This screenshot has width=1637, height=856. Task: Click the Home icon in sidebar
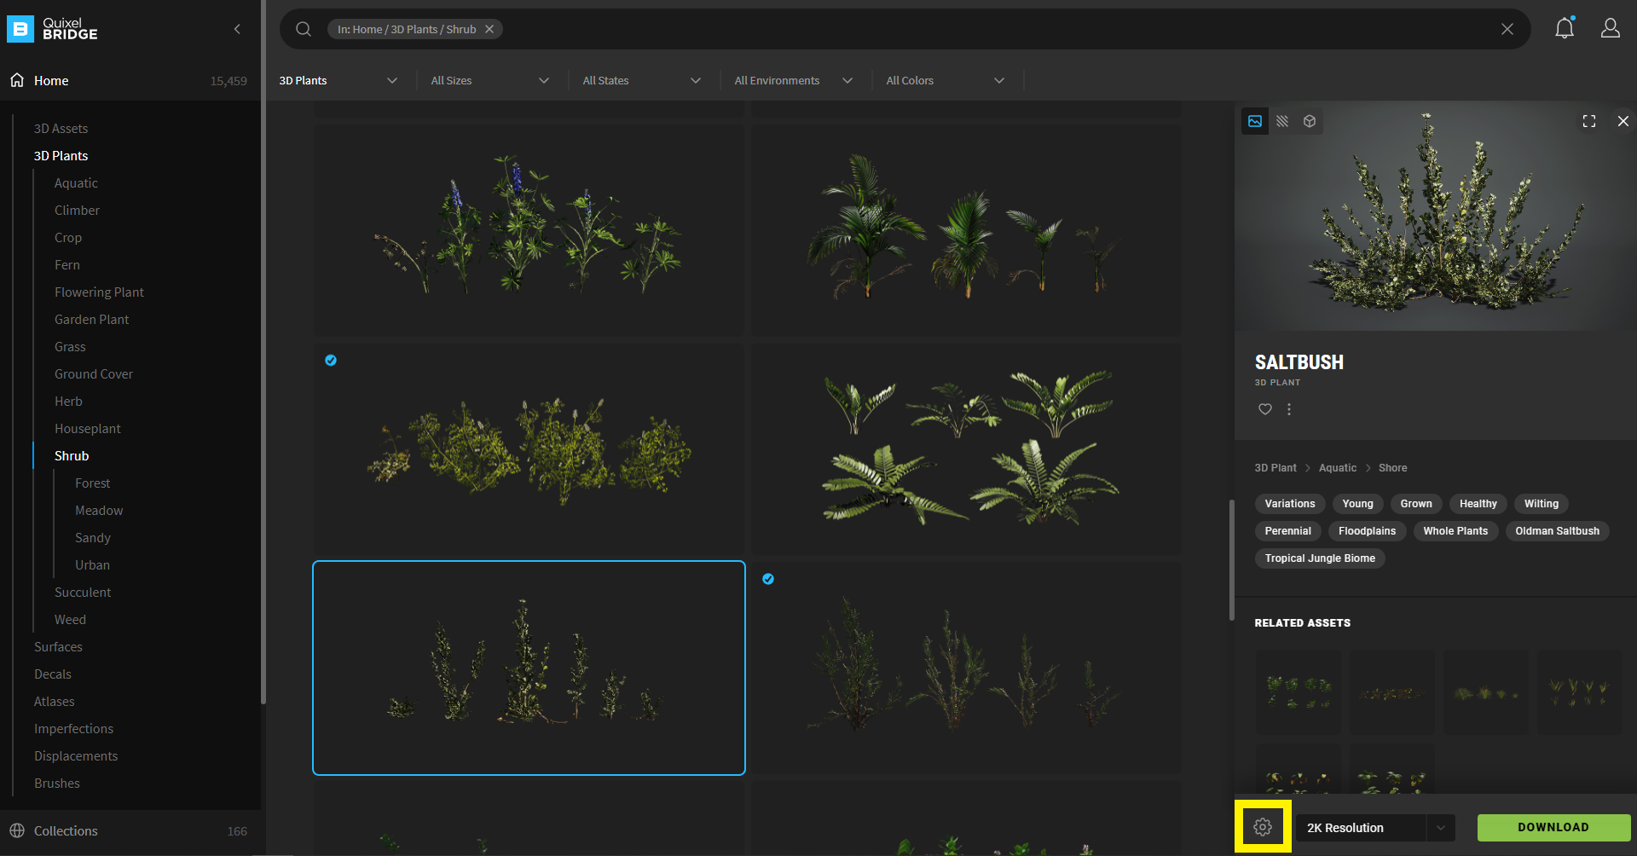pyautogui.click(x=17, y=80)
